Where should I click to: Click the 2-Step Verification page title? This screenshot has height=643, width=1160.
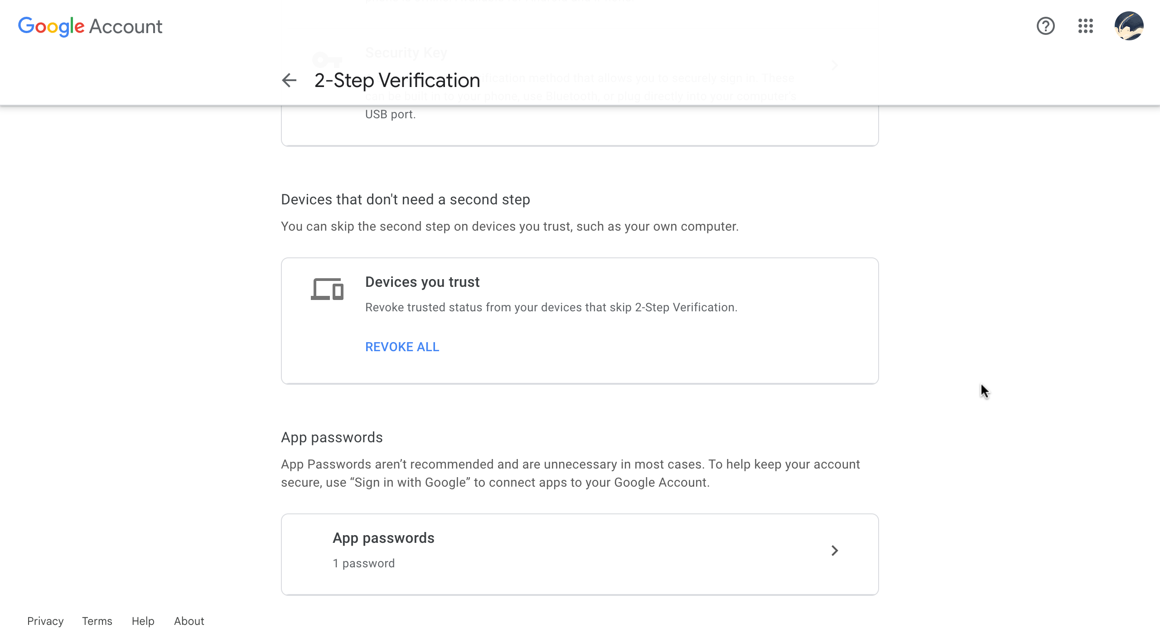click(397, 80)
